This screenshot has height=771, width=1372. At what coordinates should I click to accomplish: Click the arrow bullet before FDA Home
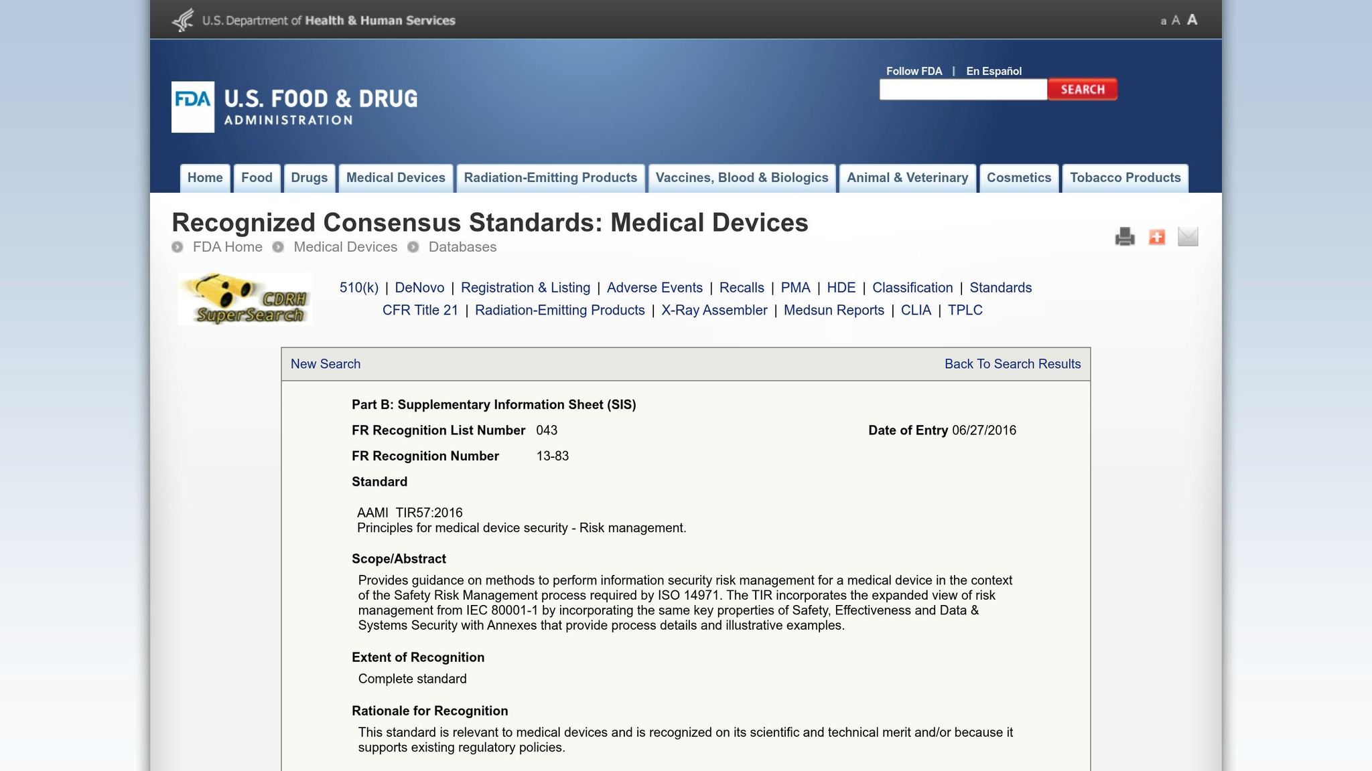[177, 247]
